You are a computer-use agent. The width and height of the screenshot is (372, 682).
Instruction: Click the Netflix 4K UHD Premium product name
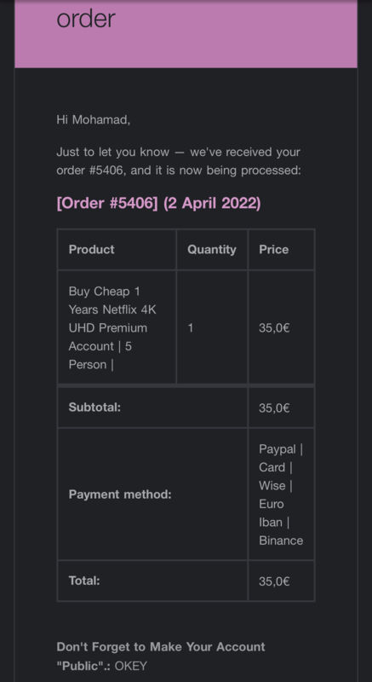pyautogui.click(x=112, y=327)
